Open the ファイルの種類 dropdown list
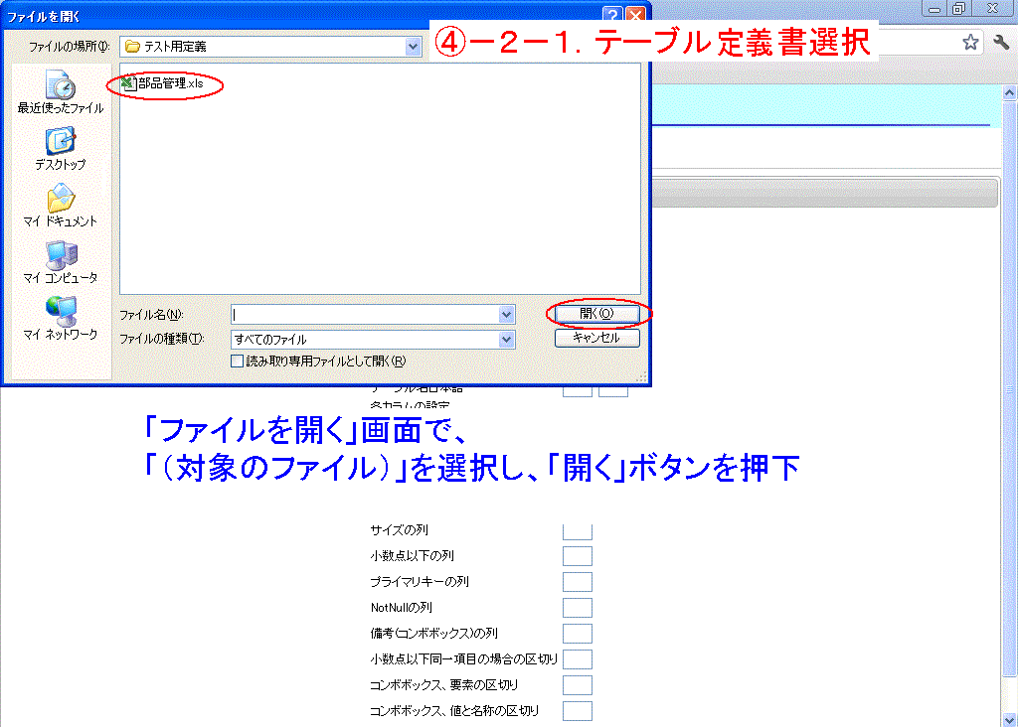1018x727 pixels. pyautogui.click(x=507, y=339)
